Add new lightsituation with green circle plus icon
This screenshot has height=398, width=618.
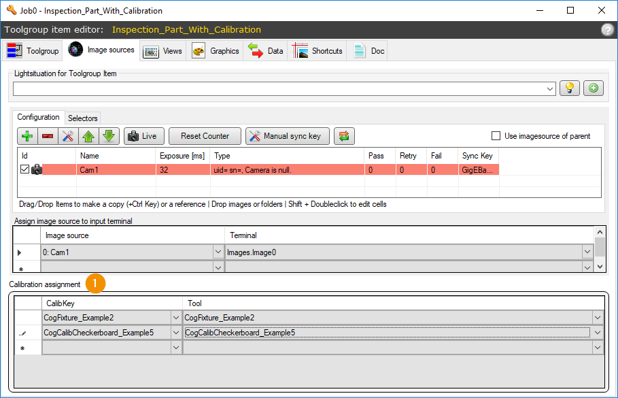click(594, 88)
